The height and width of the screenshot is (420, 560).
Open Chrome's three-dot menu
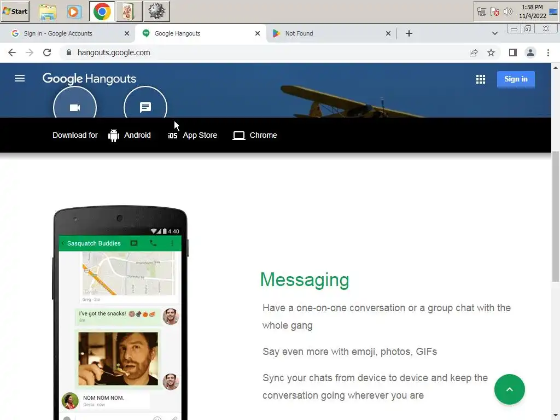548,53
